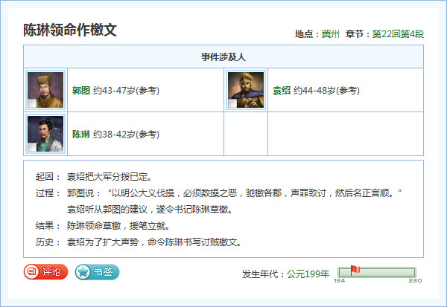Click the small white square on 袁绍's portrait
This screenshot has width=447, height=307.
[232, 103]
